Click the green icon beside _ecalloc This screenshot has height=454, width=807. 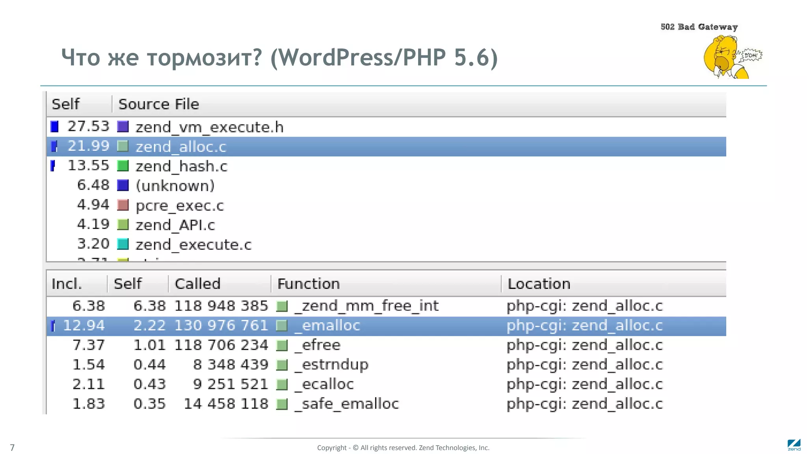[282, 385]
